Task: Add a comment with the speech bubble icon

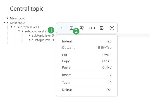Action: [x=82, y=28]
